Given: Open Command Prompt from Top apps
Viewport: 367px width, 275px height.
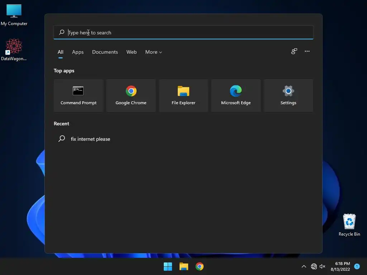Looking at the screenshot, I should point(78,96).
